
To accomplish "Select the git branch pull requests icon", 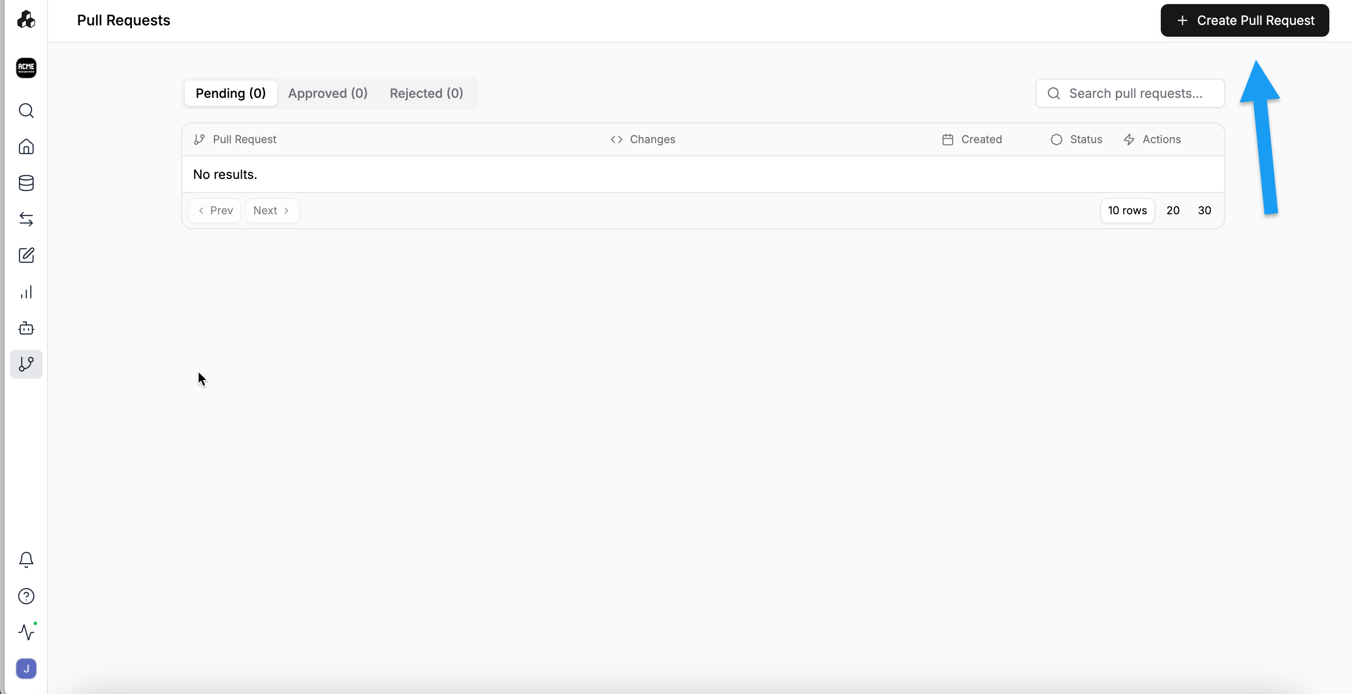I will pyautogui.click(x=26, y=364).
